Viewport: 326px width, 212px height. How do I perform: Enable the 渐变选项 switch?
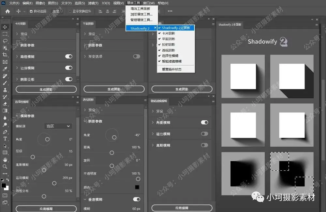tap(137, 57)
